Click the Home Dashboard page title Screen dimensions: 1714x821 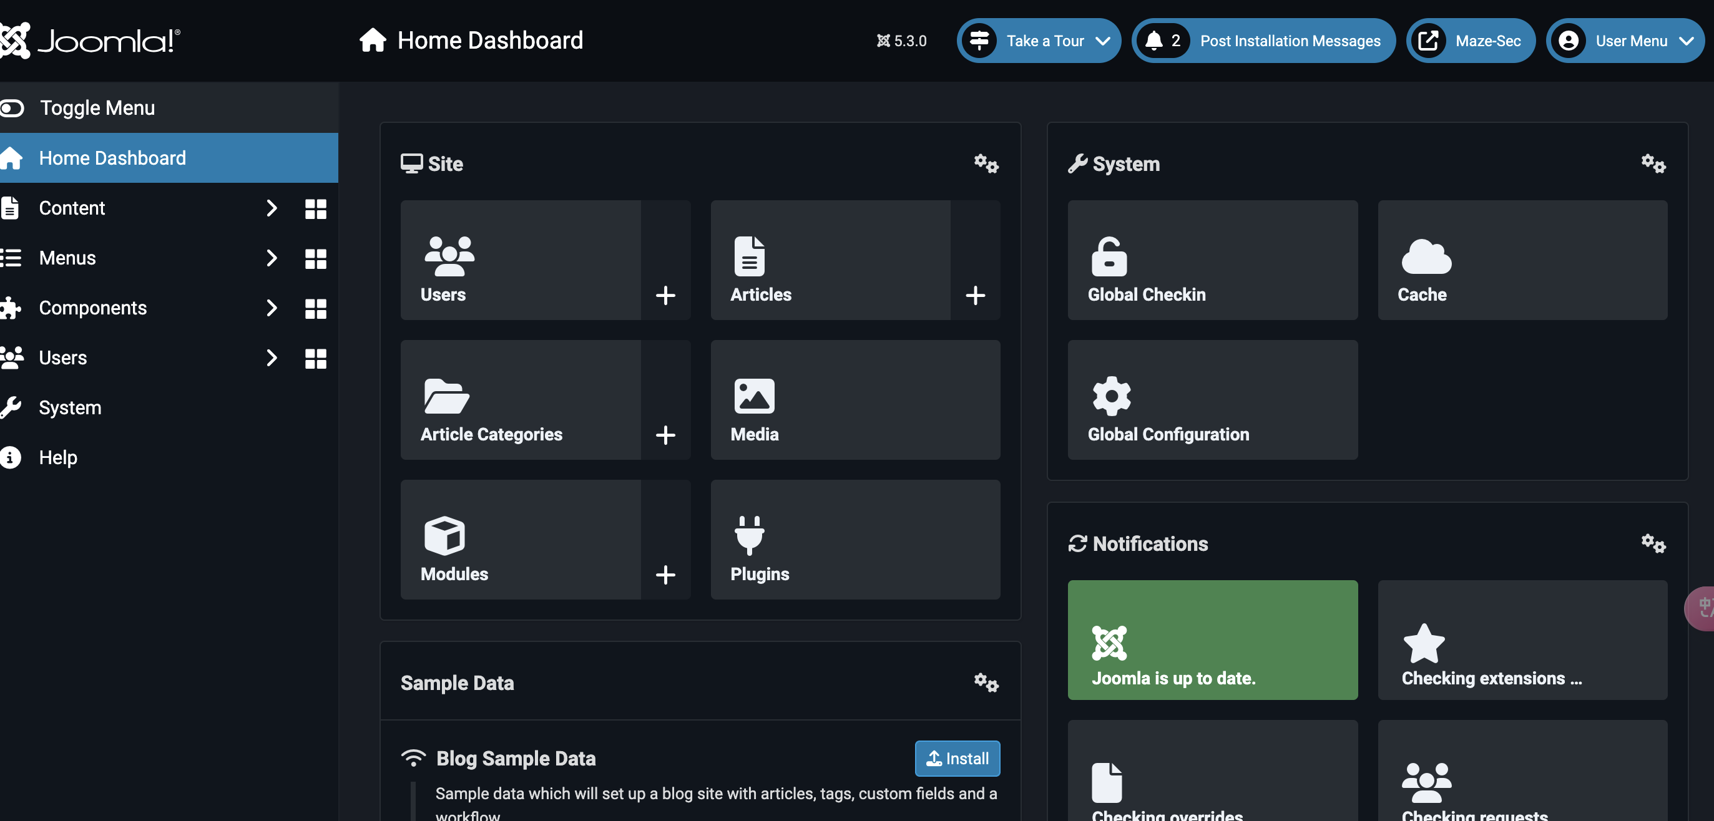[x=490, y=41]
